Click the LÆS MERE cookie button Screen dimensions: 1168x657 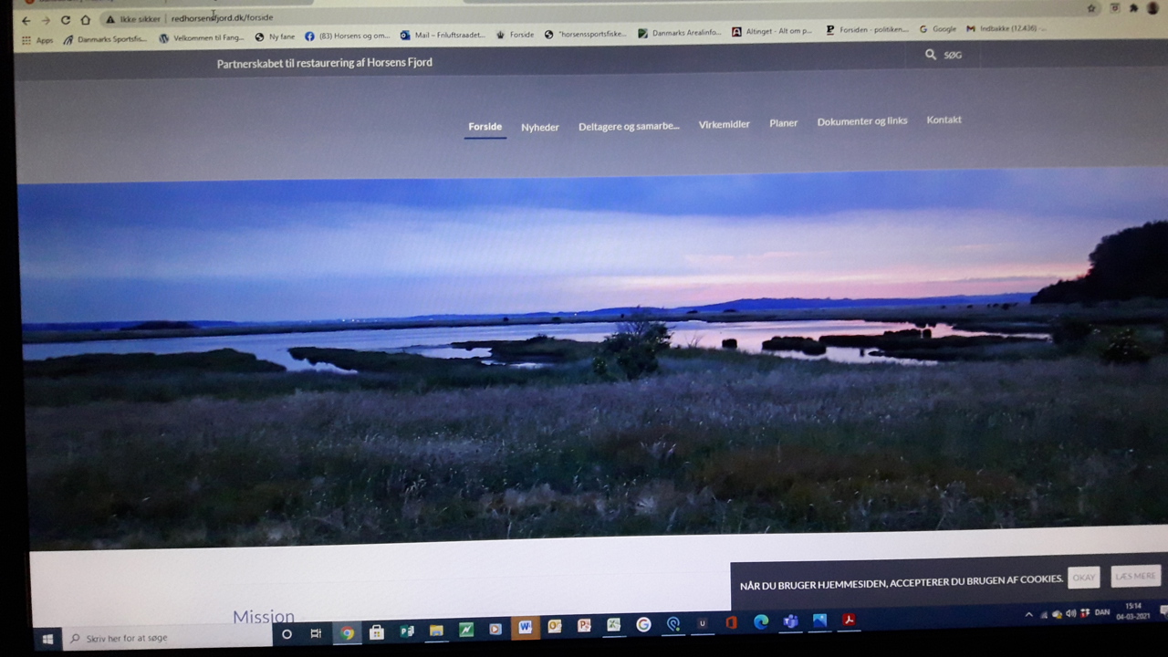pos(1135,576)
